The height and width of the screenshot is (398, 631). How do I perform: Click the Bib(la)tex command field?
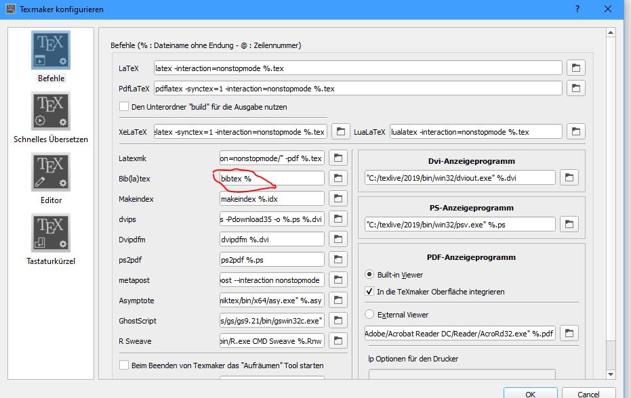pyautogui.click(x=271, y=178)
